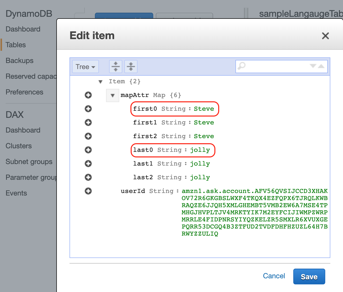Click the last0 field name
343x292 pixels.
tap(143, 150)
